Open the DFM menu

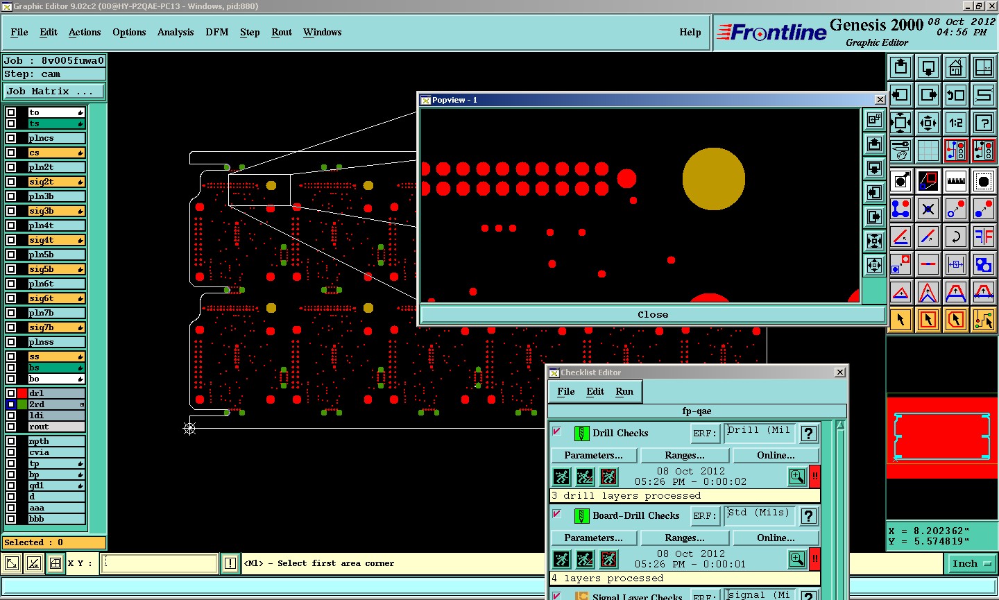tap(217, 32)
